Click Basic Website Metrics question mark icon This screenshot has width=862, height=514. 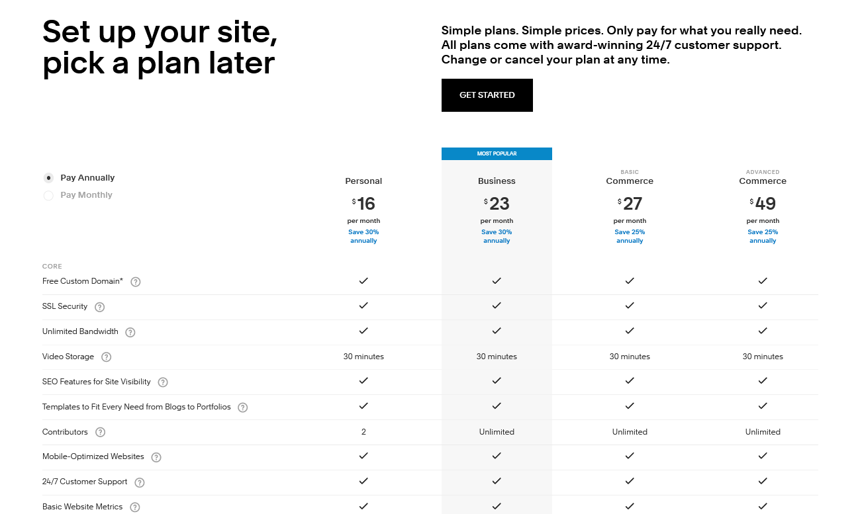point(135,507)
